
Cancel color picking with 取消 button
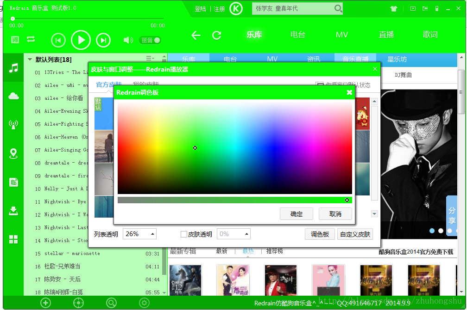[335, 214]
